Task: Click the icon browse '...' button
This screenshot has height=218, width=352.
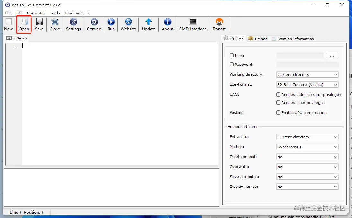Action: tap(332, 56)
